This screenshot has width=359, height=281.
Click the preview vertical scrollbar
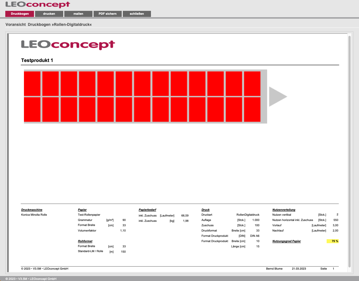point(350,151)
